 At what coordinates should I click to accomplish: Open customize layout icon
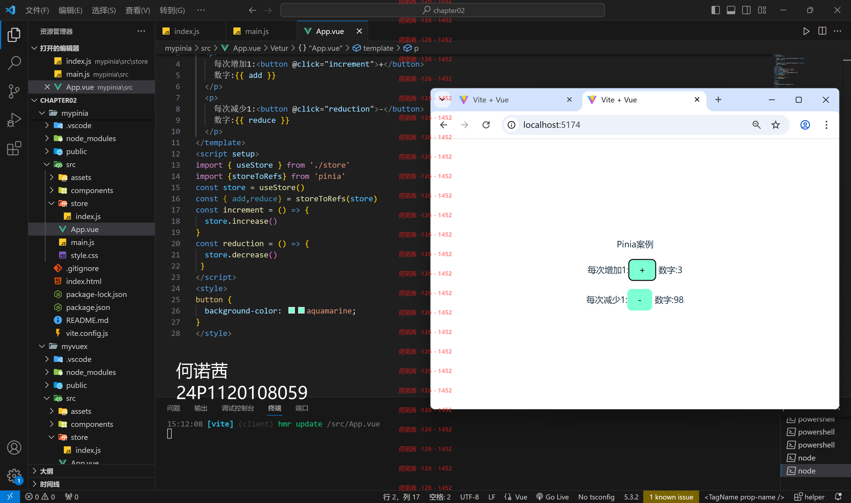762,10
